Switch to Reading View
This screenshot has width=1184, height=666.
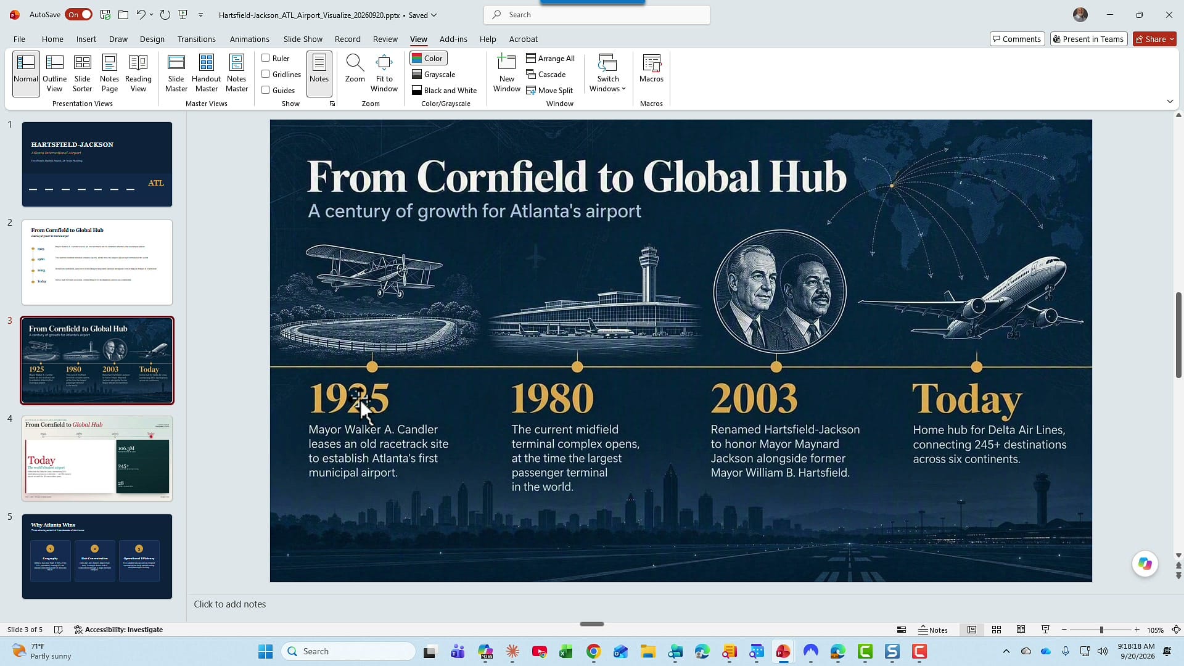click(138, 73)
